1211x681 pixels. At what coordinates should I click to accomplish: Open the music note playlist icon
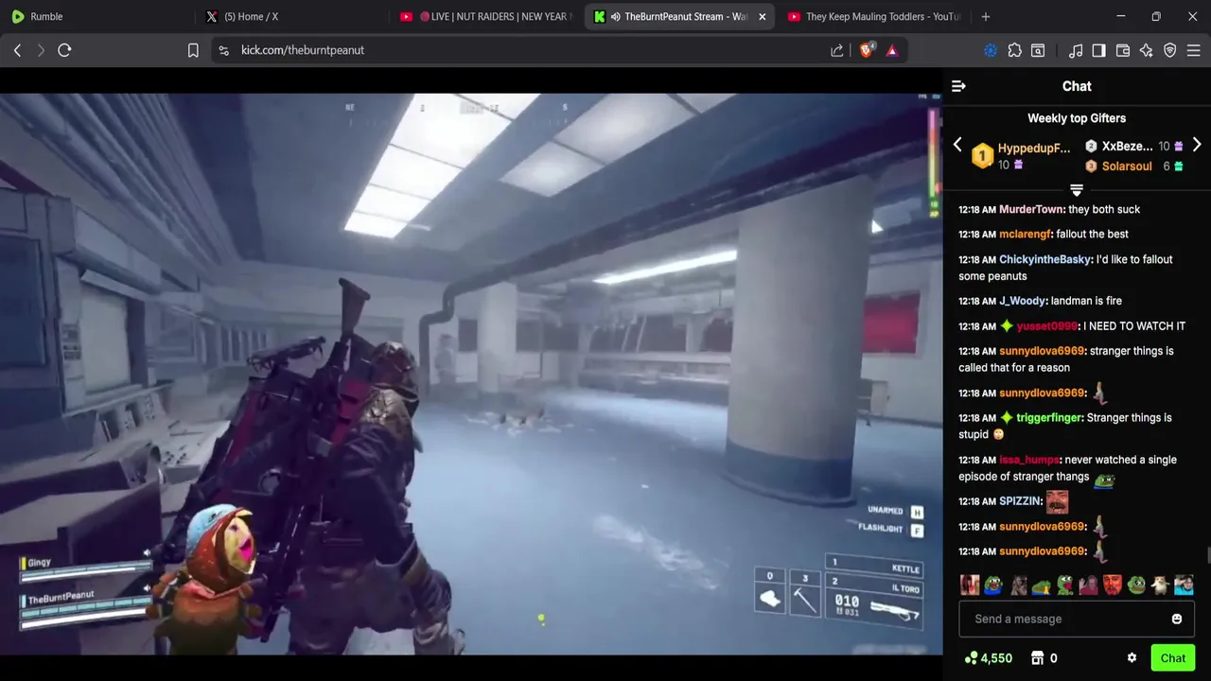1076,50
